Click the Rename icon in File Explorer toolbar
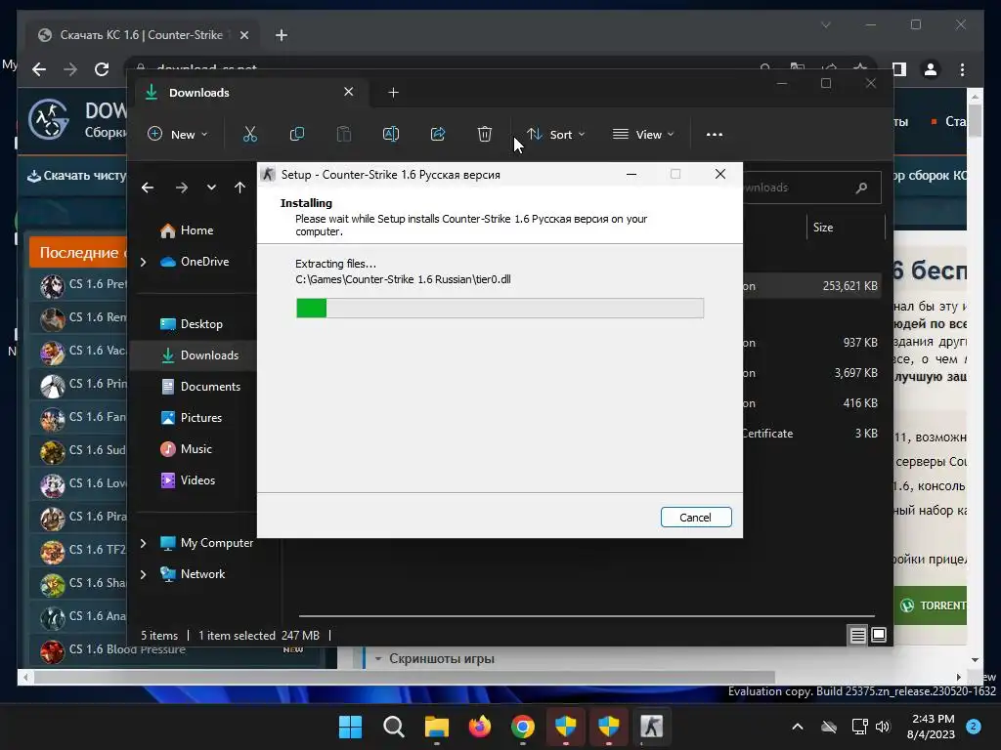Image resolution: width=1001 pixels, height=750 pixels. (x=391, y=134)
